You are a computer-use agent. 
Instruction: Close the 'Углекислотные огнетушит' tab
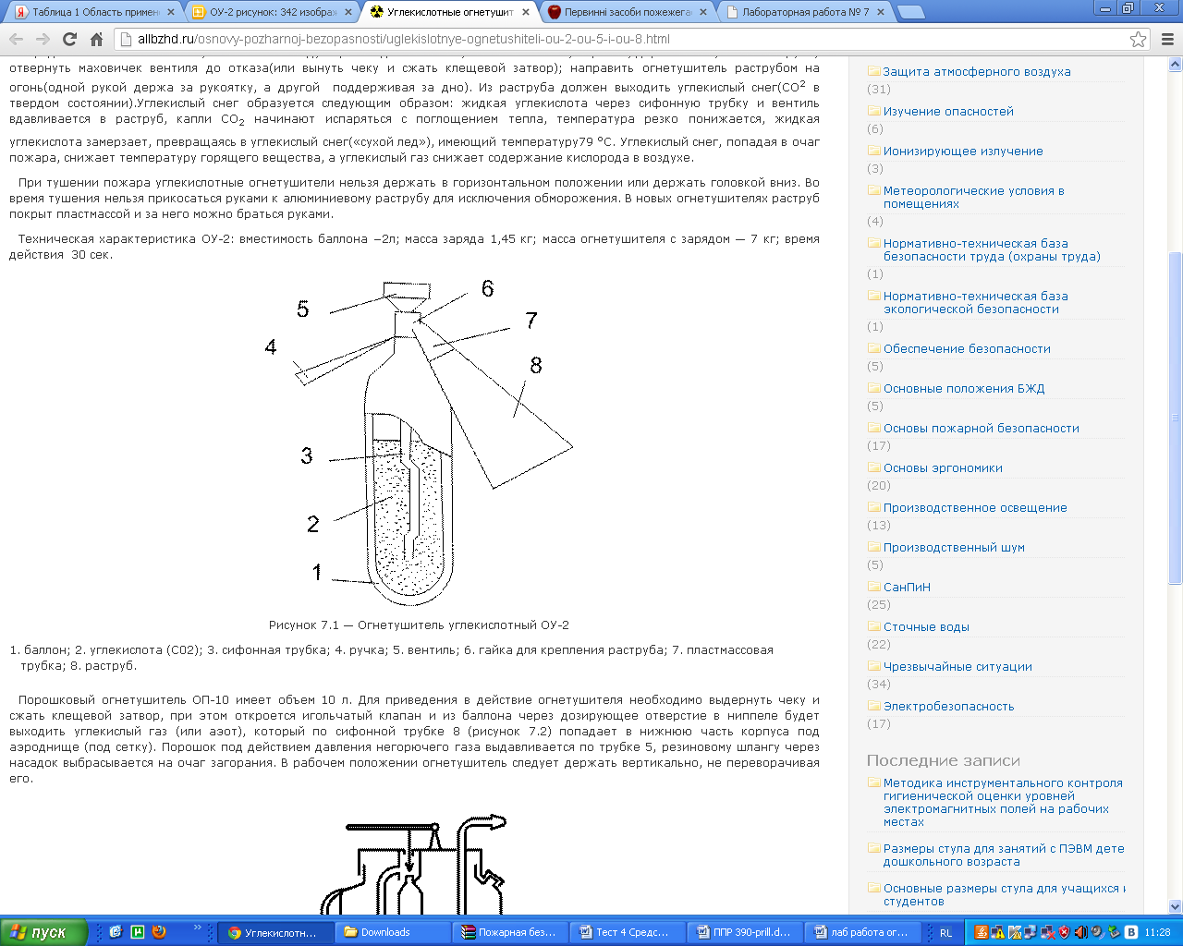tap(526, 12)
